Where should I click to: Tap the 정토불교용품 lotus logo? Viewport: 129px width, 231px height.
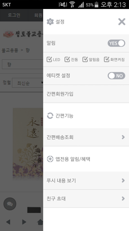pos(9,34)
